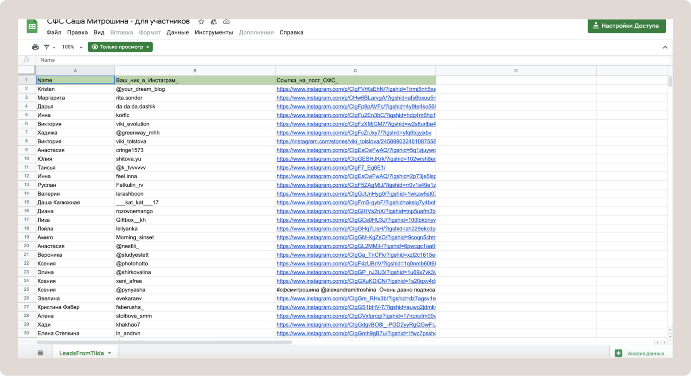Select the cell containing cringe1573
The width and height of the screenshot is (691, 376).
click(195, 150)
